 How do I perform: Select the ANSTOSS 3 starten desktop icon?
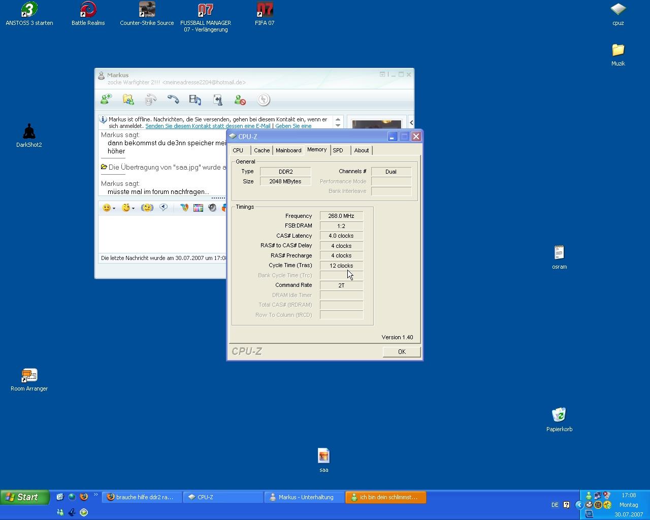(x=29, y=14)
